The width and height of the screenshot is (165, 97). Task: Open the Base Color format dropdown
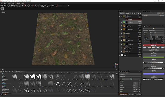click(136, 83)
